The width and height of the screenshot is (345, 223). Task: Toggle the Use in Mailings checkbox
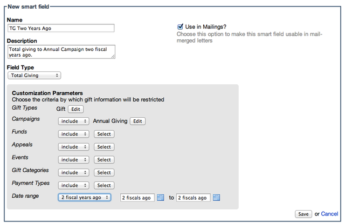click(180, 26)
